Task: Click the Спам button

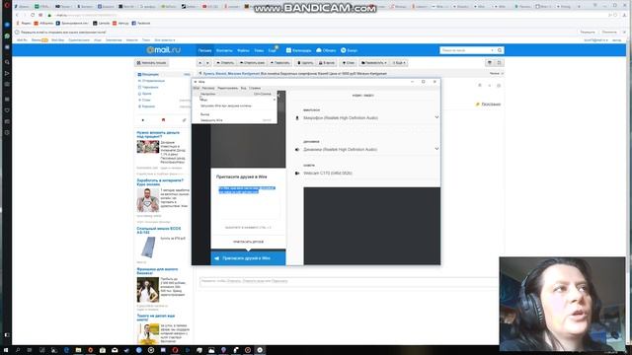Action: [348, 63]
